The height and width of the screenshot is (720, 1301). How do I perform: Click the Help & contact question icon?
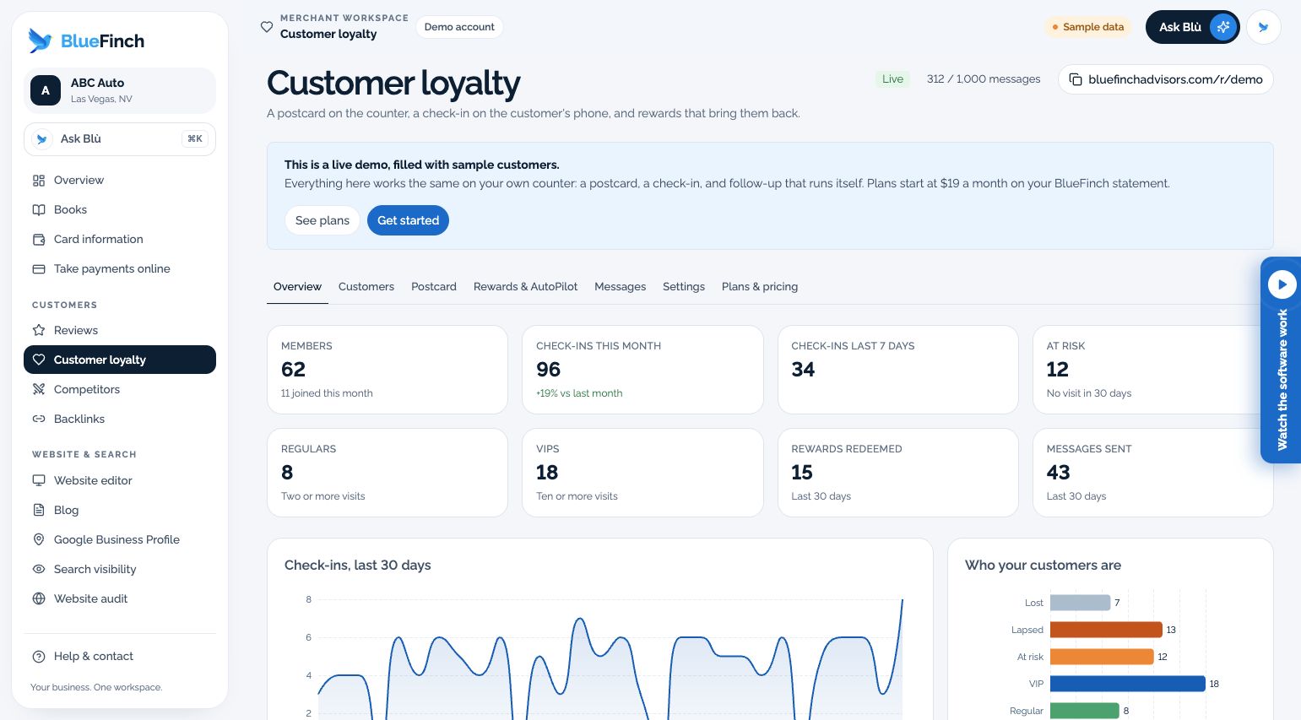tap(39, 656)
